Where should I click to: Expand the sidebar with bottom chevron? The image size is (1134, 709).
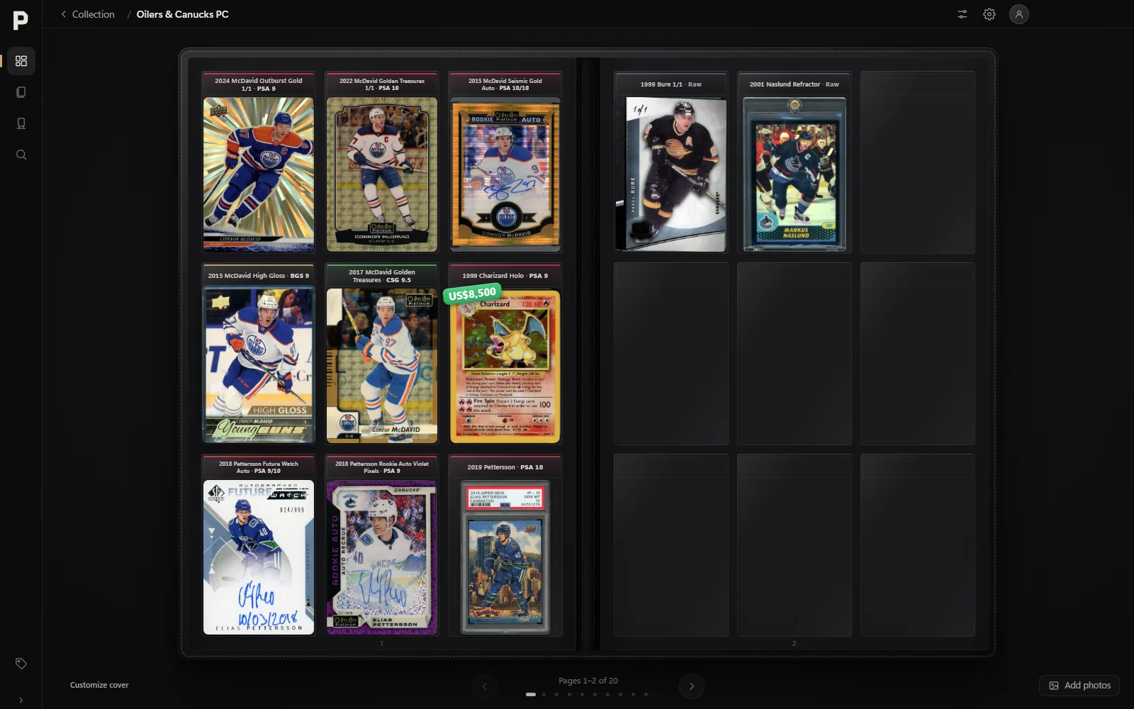click(21, 700)
